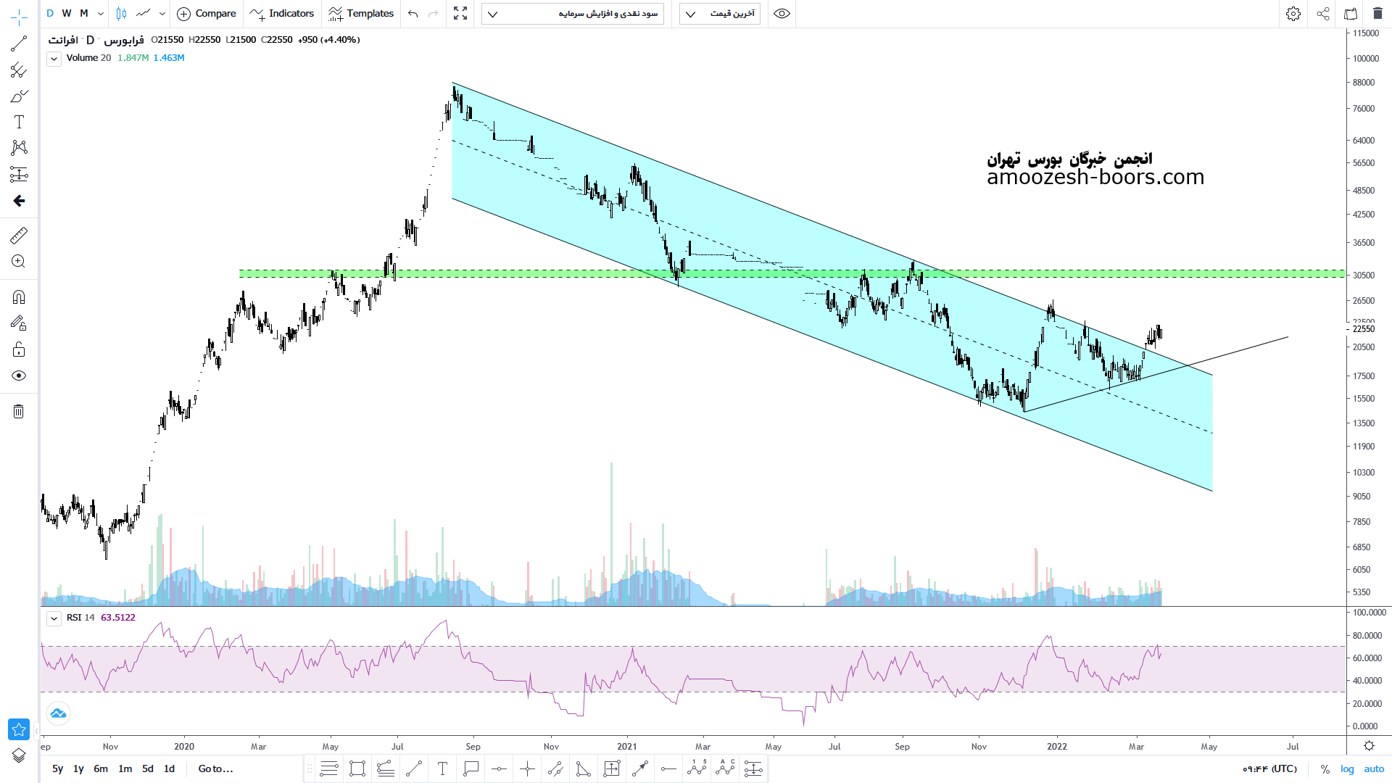This screenshot has width=1392, height=783.
Task: Click the Go to... button
Action: point(215,768)
